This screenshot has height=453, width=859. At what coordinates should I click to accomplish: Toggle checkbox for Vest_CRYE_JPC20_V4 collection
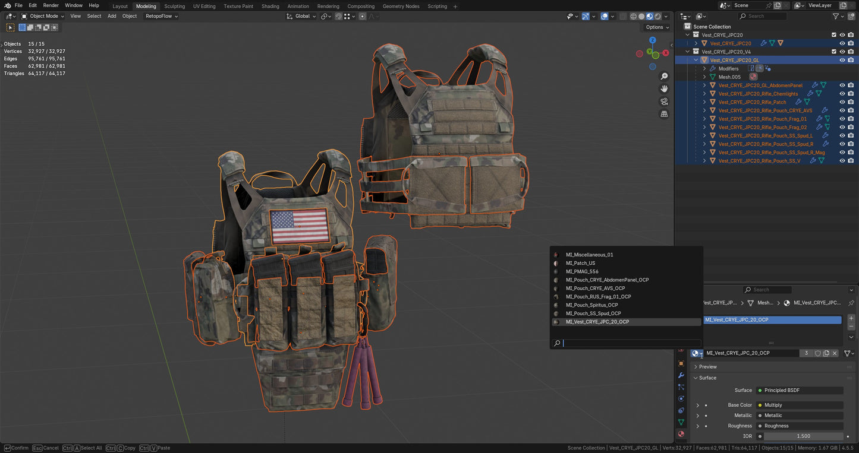click(834, 52)
